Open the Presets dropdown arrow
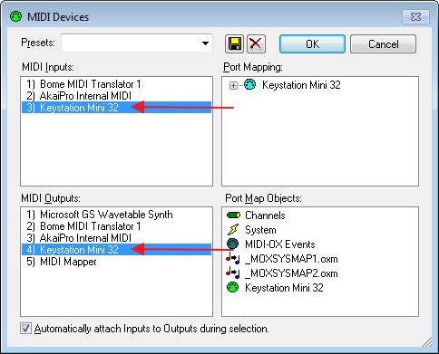 tap(205, 43)
